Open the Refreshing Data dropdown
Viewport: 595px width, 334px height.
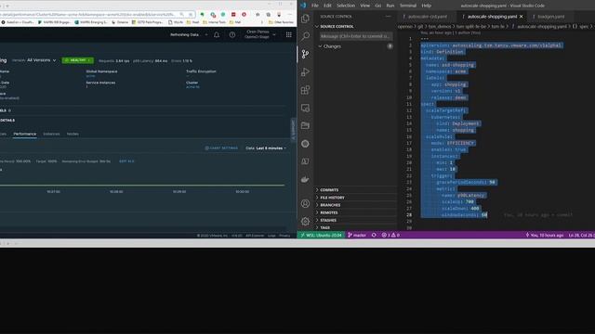189,35
